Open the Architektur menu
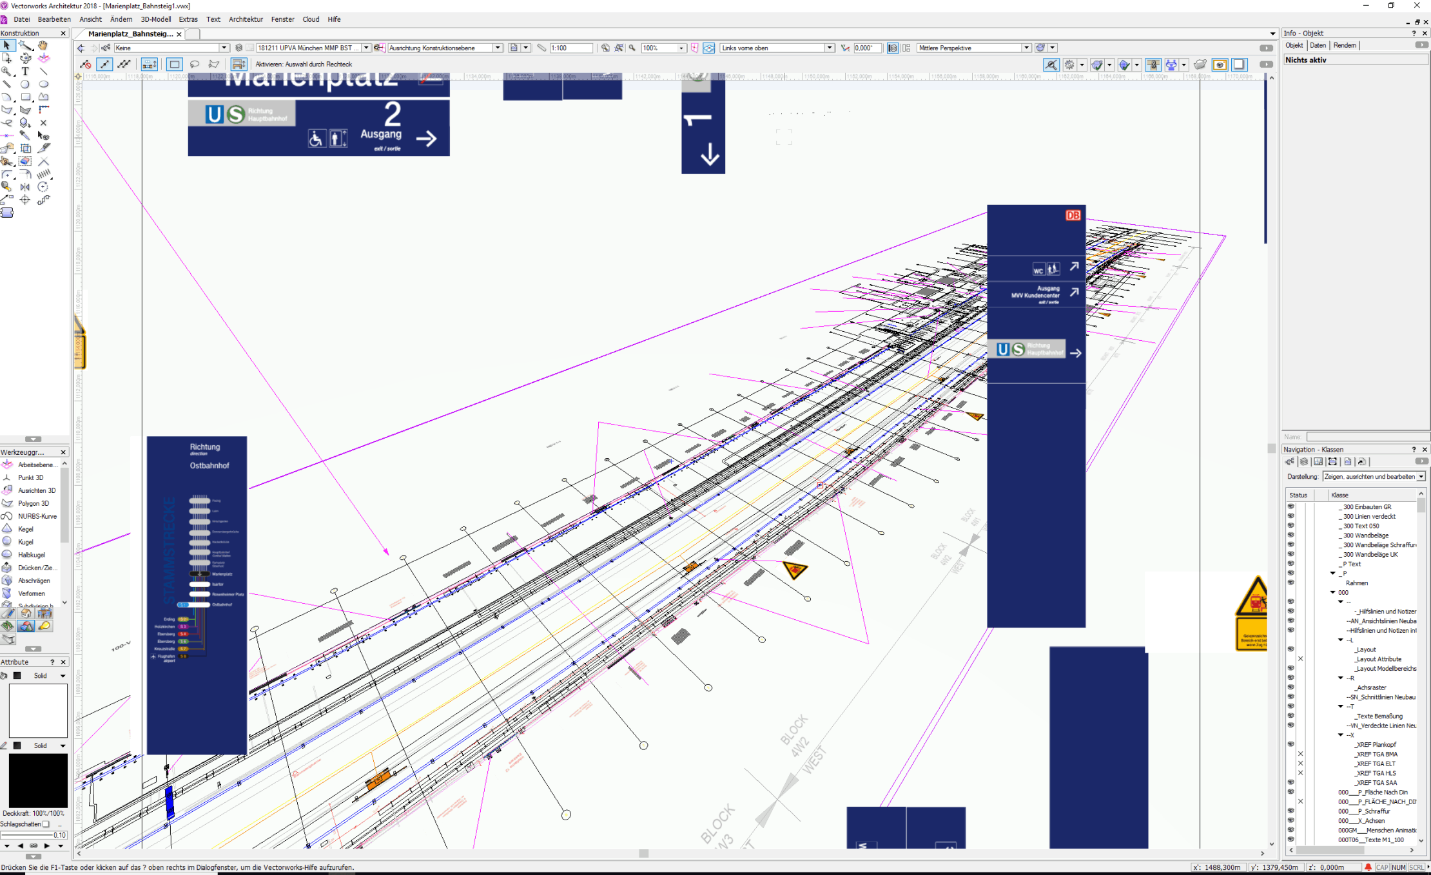The height and width of the screenshot is (875, 1431). pos(246,19)
